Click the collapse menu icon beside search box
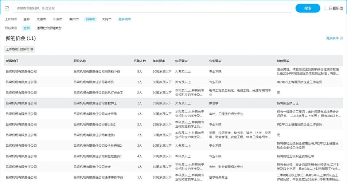347x182 pixels. click(7, 8)
